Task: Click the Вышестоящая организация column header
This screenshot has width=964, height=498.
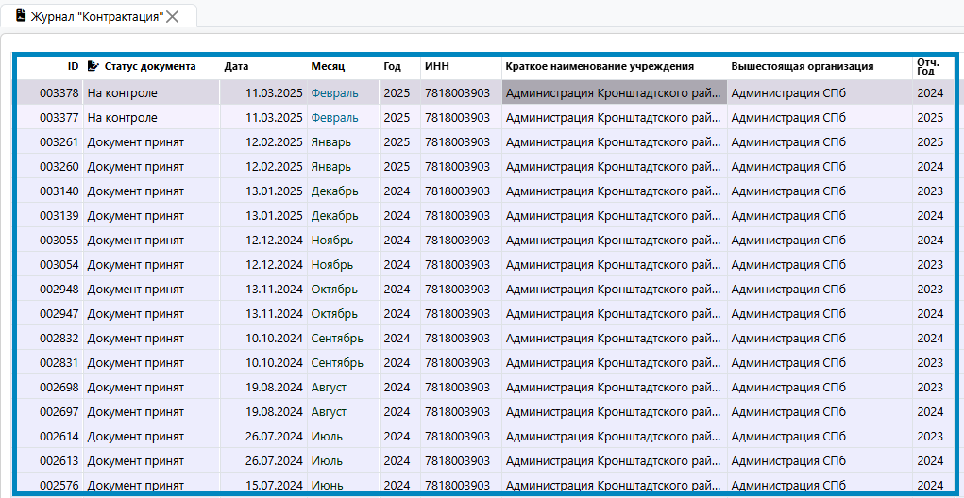Action: coord(802,67)
